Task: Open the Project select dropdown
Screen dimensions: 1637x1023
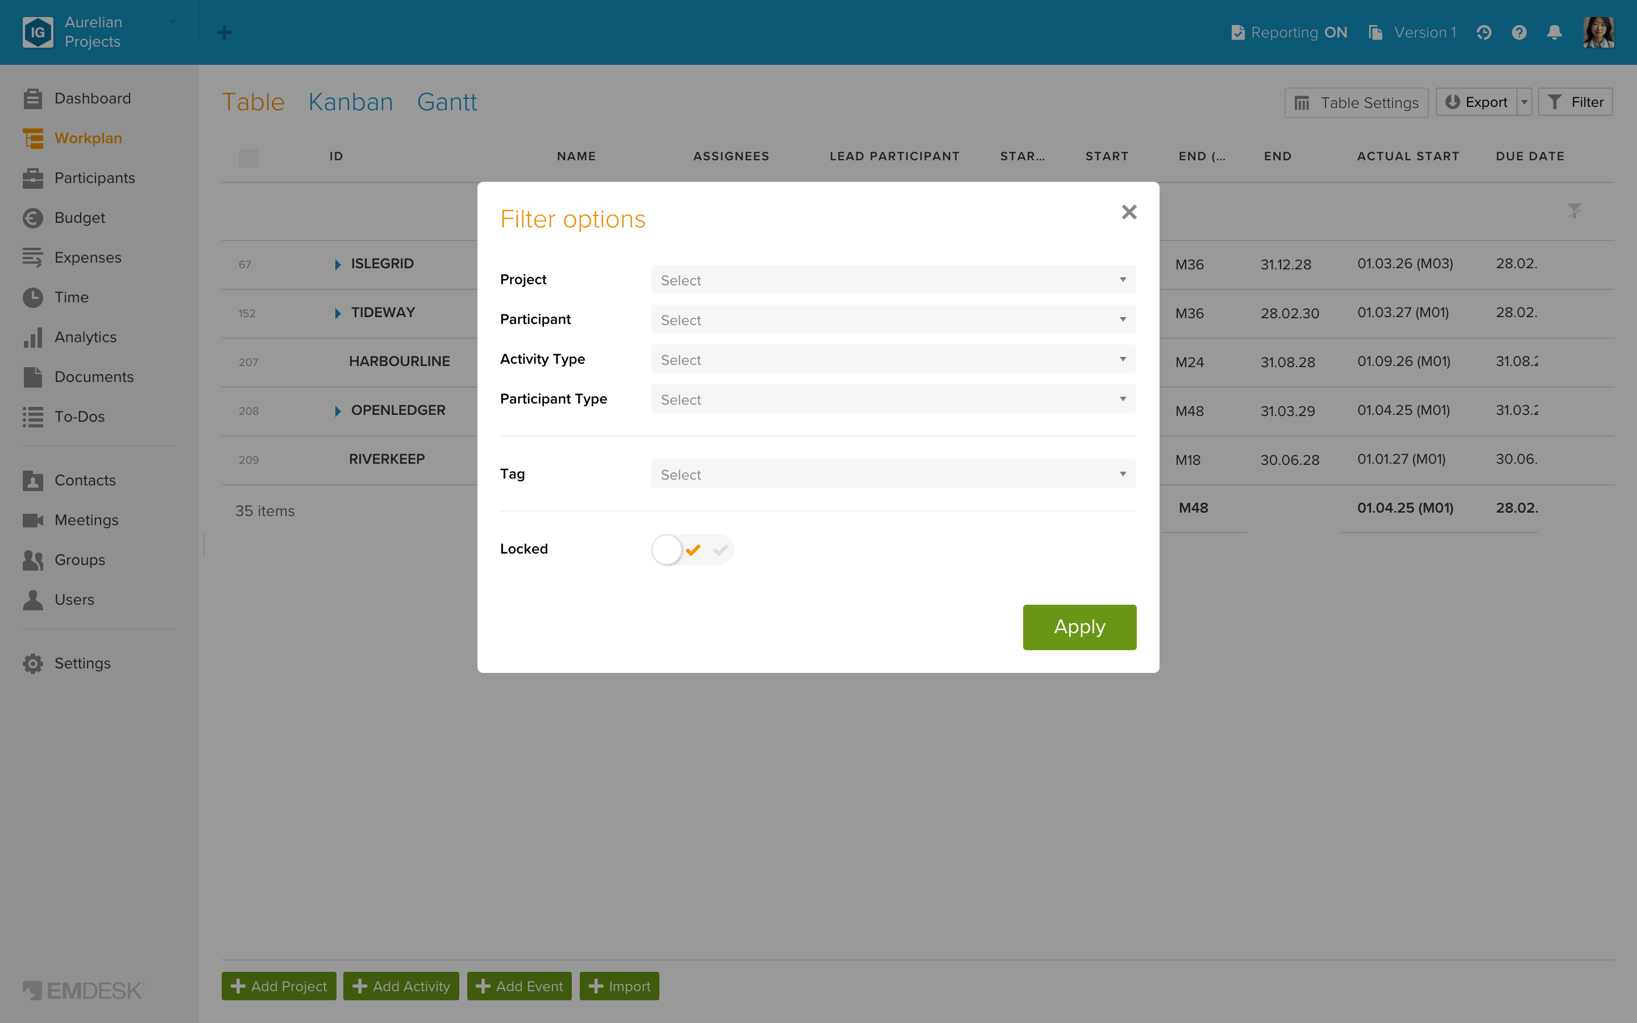Action: [x=893, y=280]
